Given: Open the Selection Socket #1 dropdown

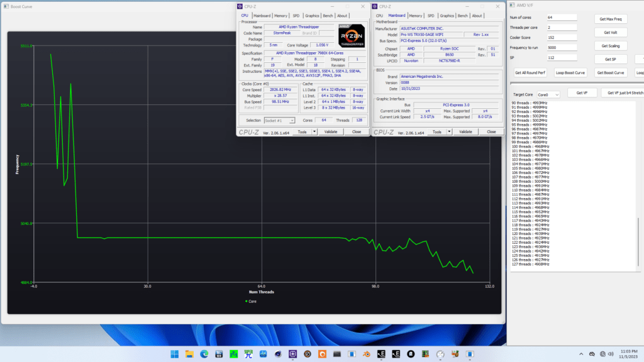Looking at the screenshot, I should coord(279,121).
